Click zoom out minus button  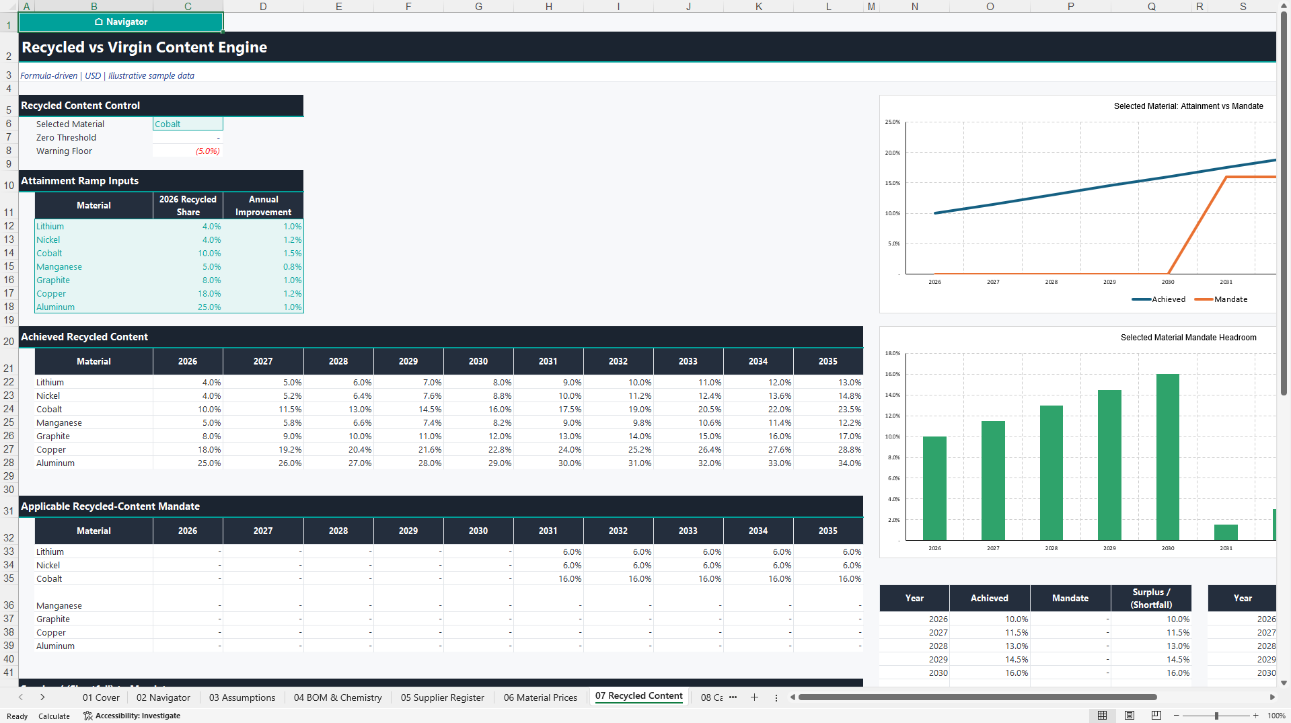[1177, 716]
